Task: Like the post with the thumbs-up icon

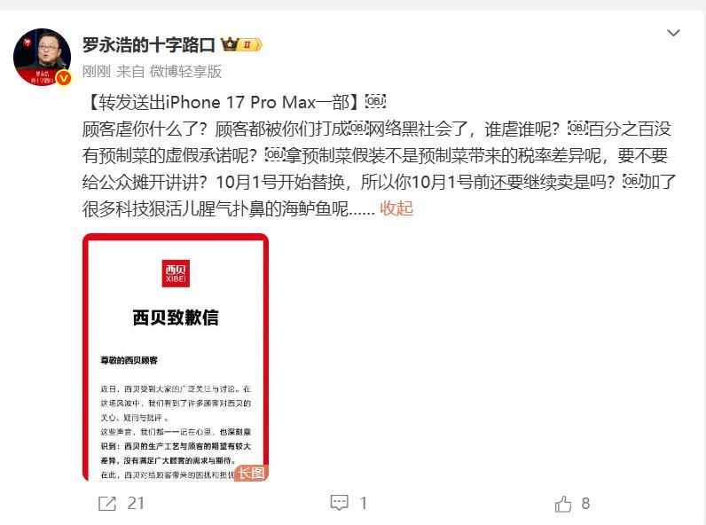Action: tap(563, 504)
